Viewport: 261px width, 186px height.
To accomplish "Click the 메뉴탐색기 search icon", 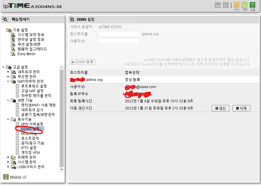I will [x=5, y=19].
